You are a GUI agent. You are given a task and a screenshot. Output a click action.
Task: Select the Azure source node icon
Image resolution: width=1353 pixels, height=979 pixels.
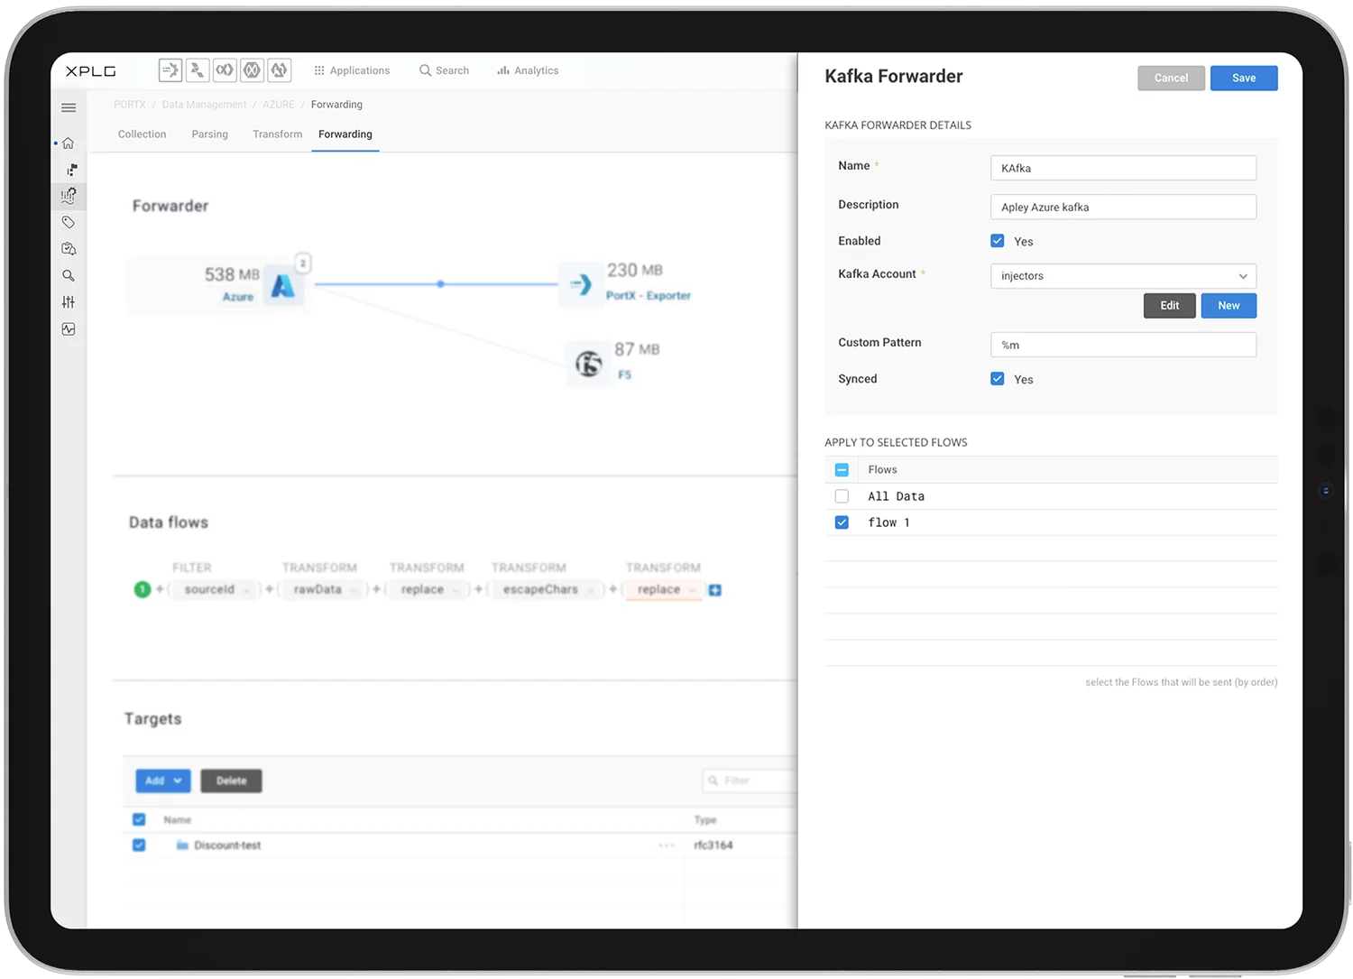(283, 286)
